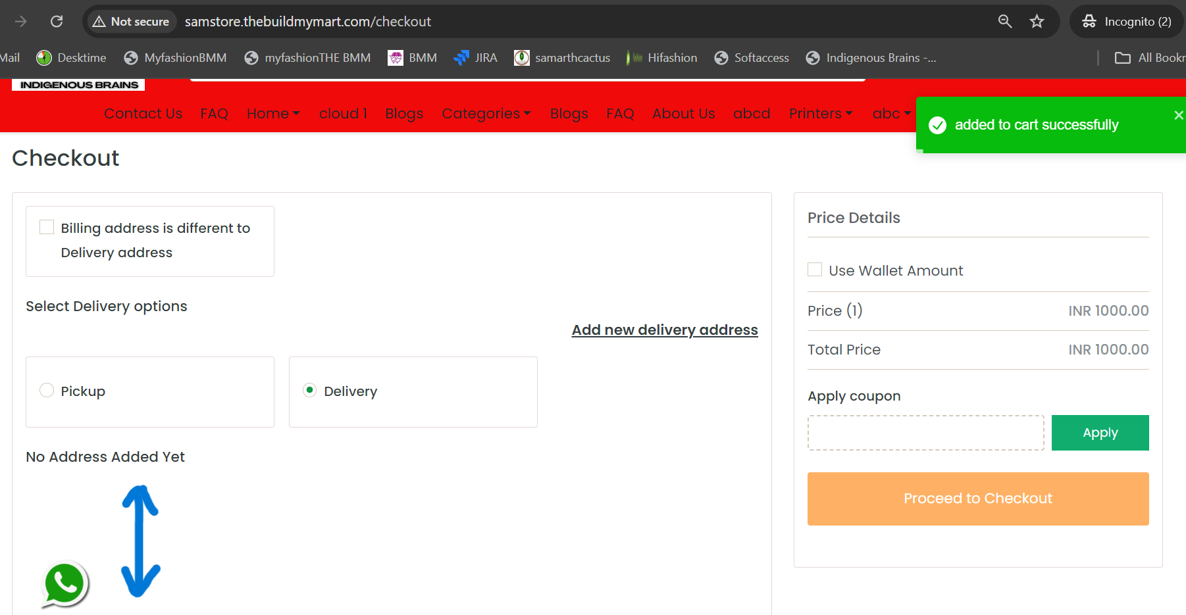1186x615 pixels.
Task: Open the All Bookmarks folder
Action: [x=1150, y=58]
